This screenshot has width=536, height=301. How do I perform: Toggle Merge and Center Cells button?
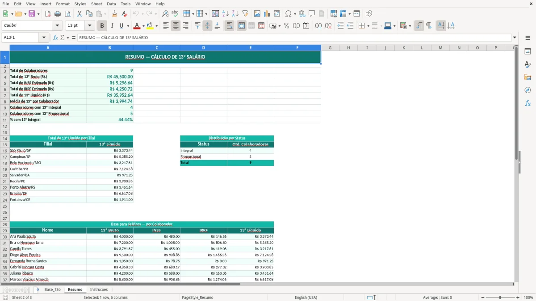(241, 26)
